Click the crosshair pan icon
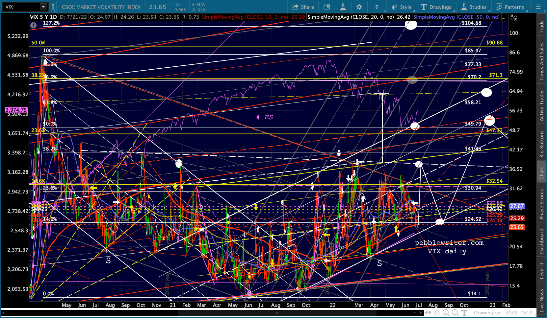The width and height of the screenshot is (547, 318). pyautogui.click(x=437, y=313)
